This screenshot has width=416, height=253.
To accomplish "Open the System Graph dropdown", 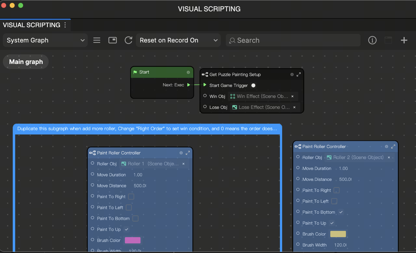I will point(45,40).
